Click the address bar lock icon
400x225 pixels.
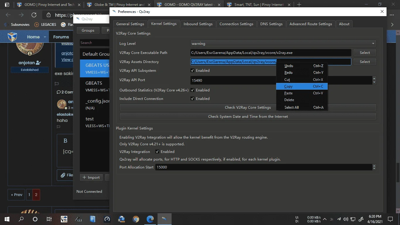point(49,15)
